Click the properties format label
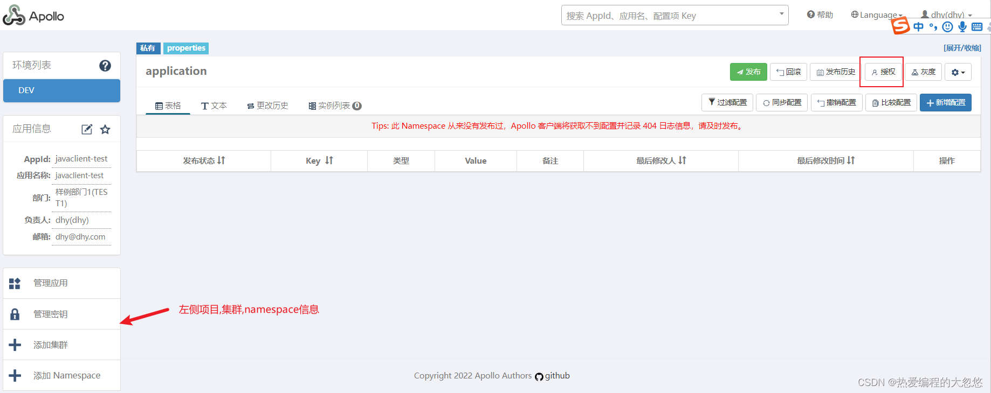Viewport: 991px width, 393px height. click(x=186, y=48)
